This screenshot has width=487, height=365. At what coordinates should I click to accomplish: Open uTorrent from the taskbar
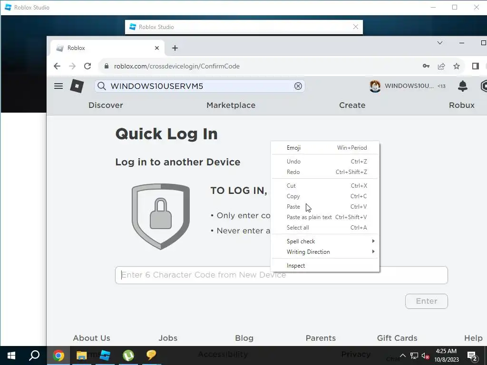tap(128, 355)
